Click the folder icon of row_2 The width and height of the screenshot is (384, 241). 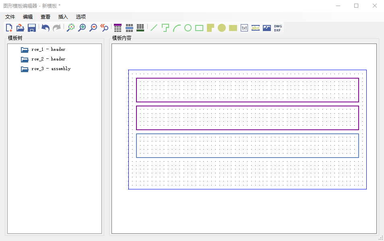click(x=25, y=59)
